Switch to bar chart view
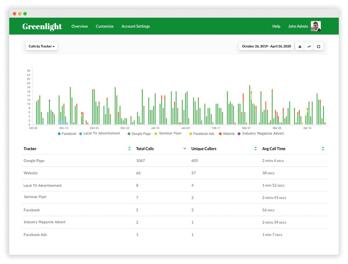Image resolution: width=348 pixels, height=264 pixels. (x=300, y=46)
